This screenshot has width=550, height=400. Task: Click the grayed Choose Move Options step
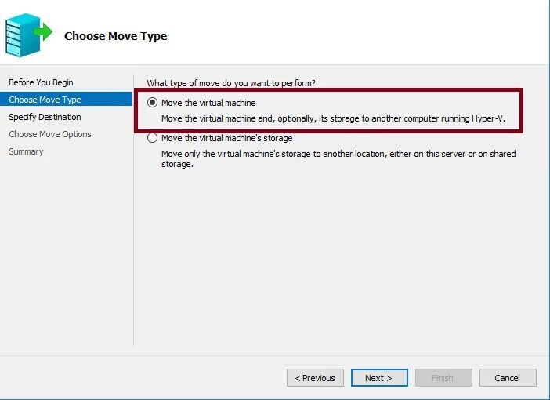pos(50,134)
